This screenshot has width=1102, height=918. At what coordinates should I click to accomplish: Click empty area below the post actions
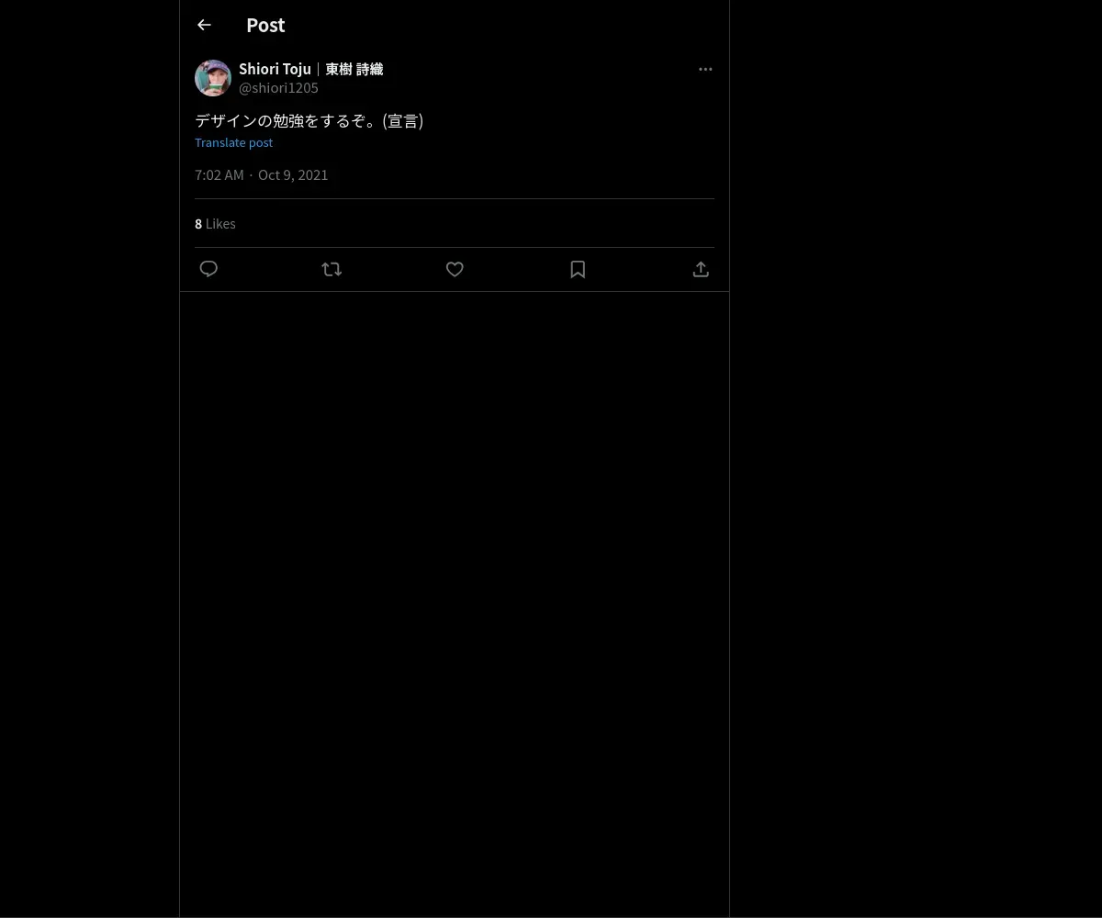(455, 597)
